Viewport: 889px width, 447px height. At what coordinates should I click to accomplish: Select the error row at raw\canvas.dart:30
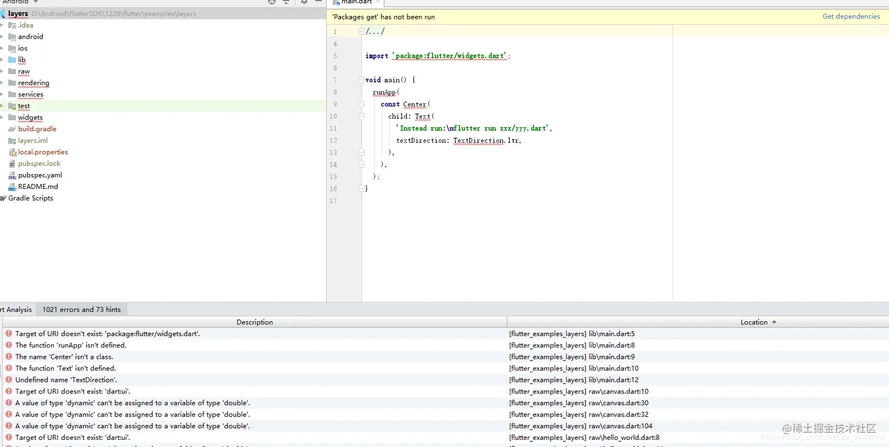[446, 403]
